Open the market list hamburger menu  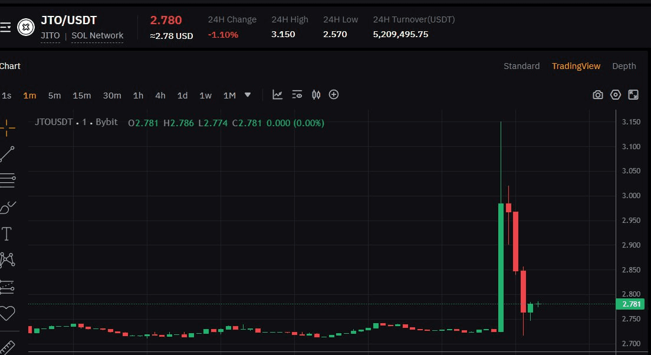(5, 27)
